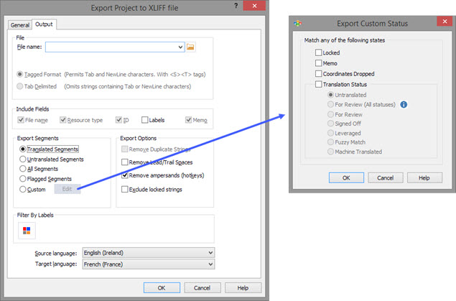Choose Translated Segments export option
The width and height of the screenshot is (456, 301).
(23, 149)
